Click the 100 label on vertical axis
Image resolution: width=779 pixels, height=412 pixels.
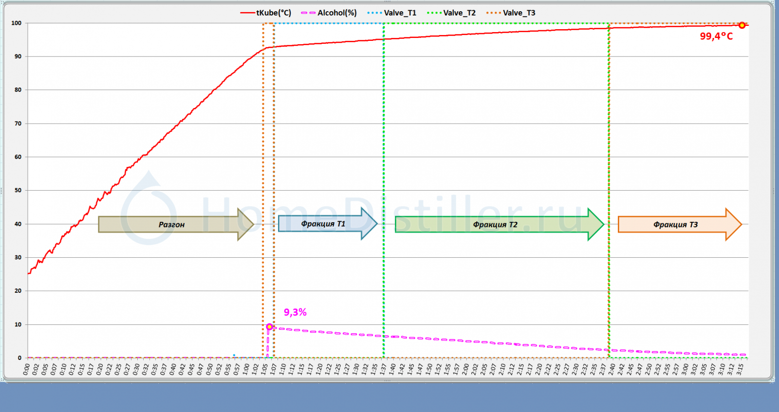(17, 23)
